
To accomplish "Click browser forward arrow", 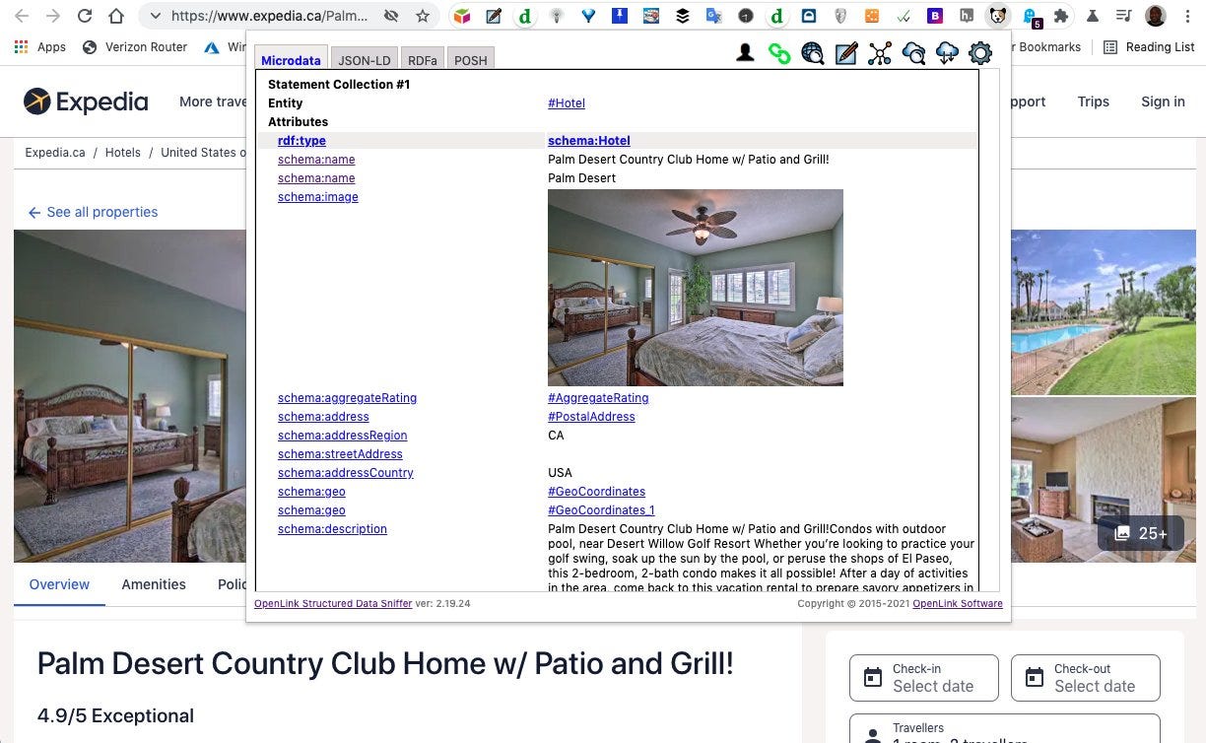I will click(53, 16).
